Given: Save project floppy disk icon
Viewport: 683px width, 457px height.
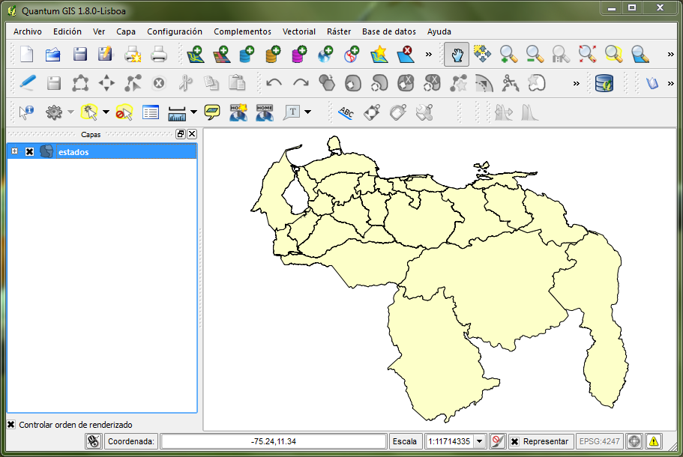Looking at the screenshot, I should 80,55.
